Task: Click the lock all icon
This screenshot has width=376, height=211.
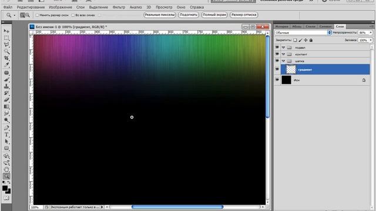Action: pyautogui.click(x=311, y=40)
